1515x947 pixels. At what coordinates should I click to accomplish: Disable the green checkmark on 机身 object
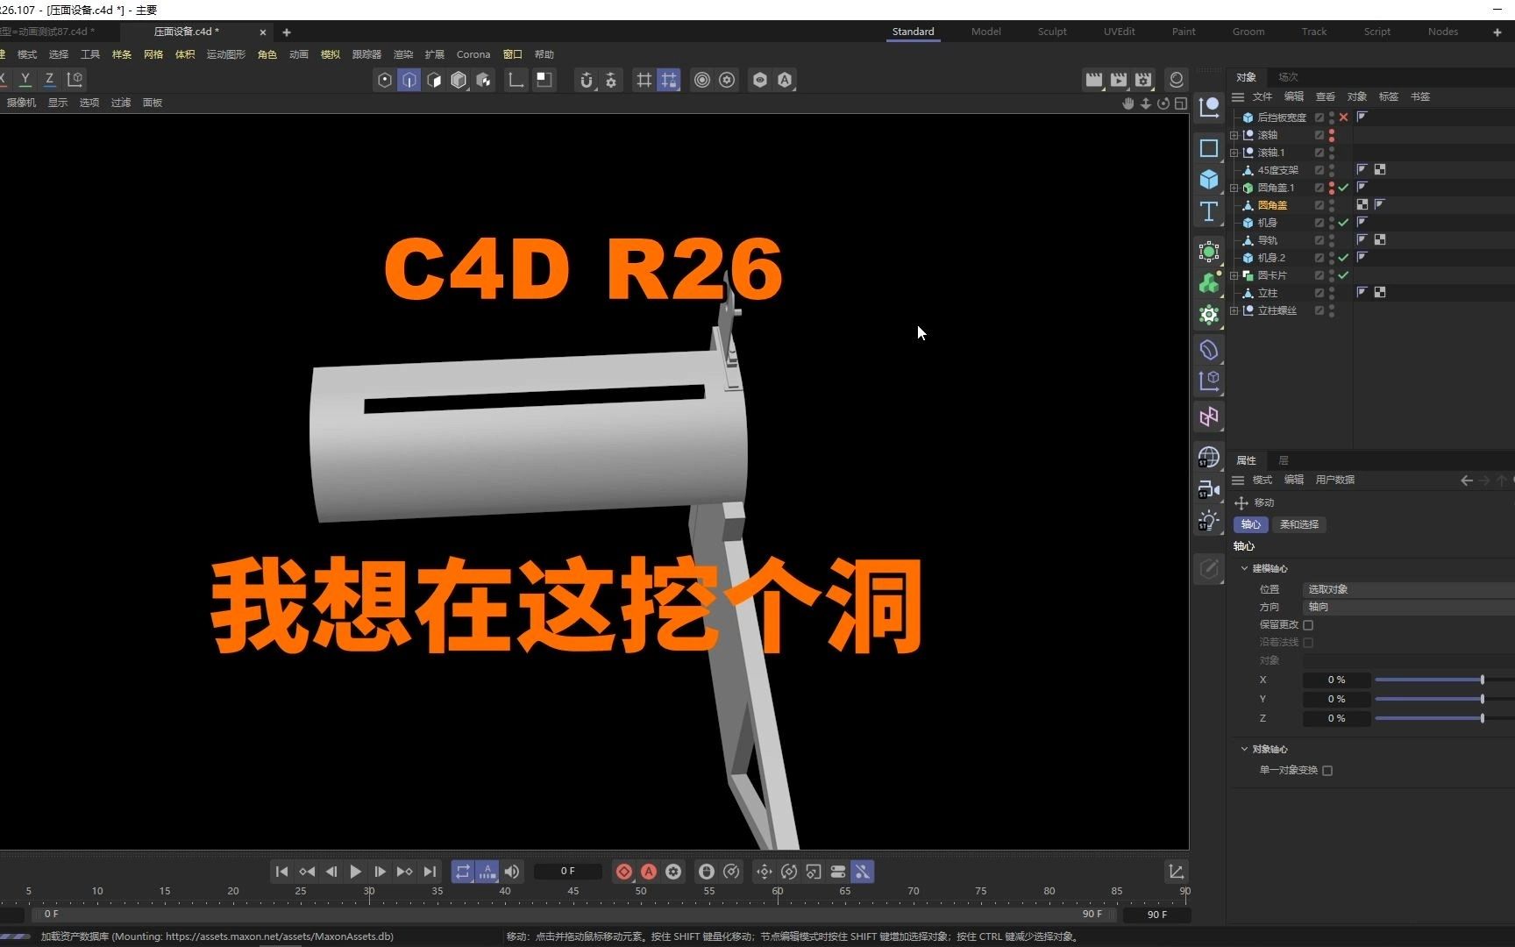[1343, 222]
